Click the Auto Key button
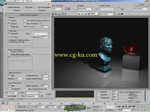The width and height of the screenshot is (150, 112). pyautogui.click(x=96, y=107)
